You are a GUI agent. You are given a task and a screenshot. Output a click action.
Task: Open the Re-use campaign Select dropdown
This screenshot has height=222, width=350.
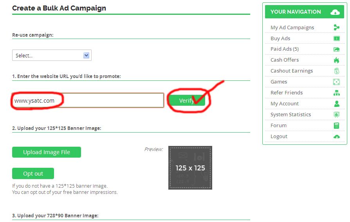pos(52,55)
